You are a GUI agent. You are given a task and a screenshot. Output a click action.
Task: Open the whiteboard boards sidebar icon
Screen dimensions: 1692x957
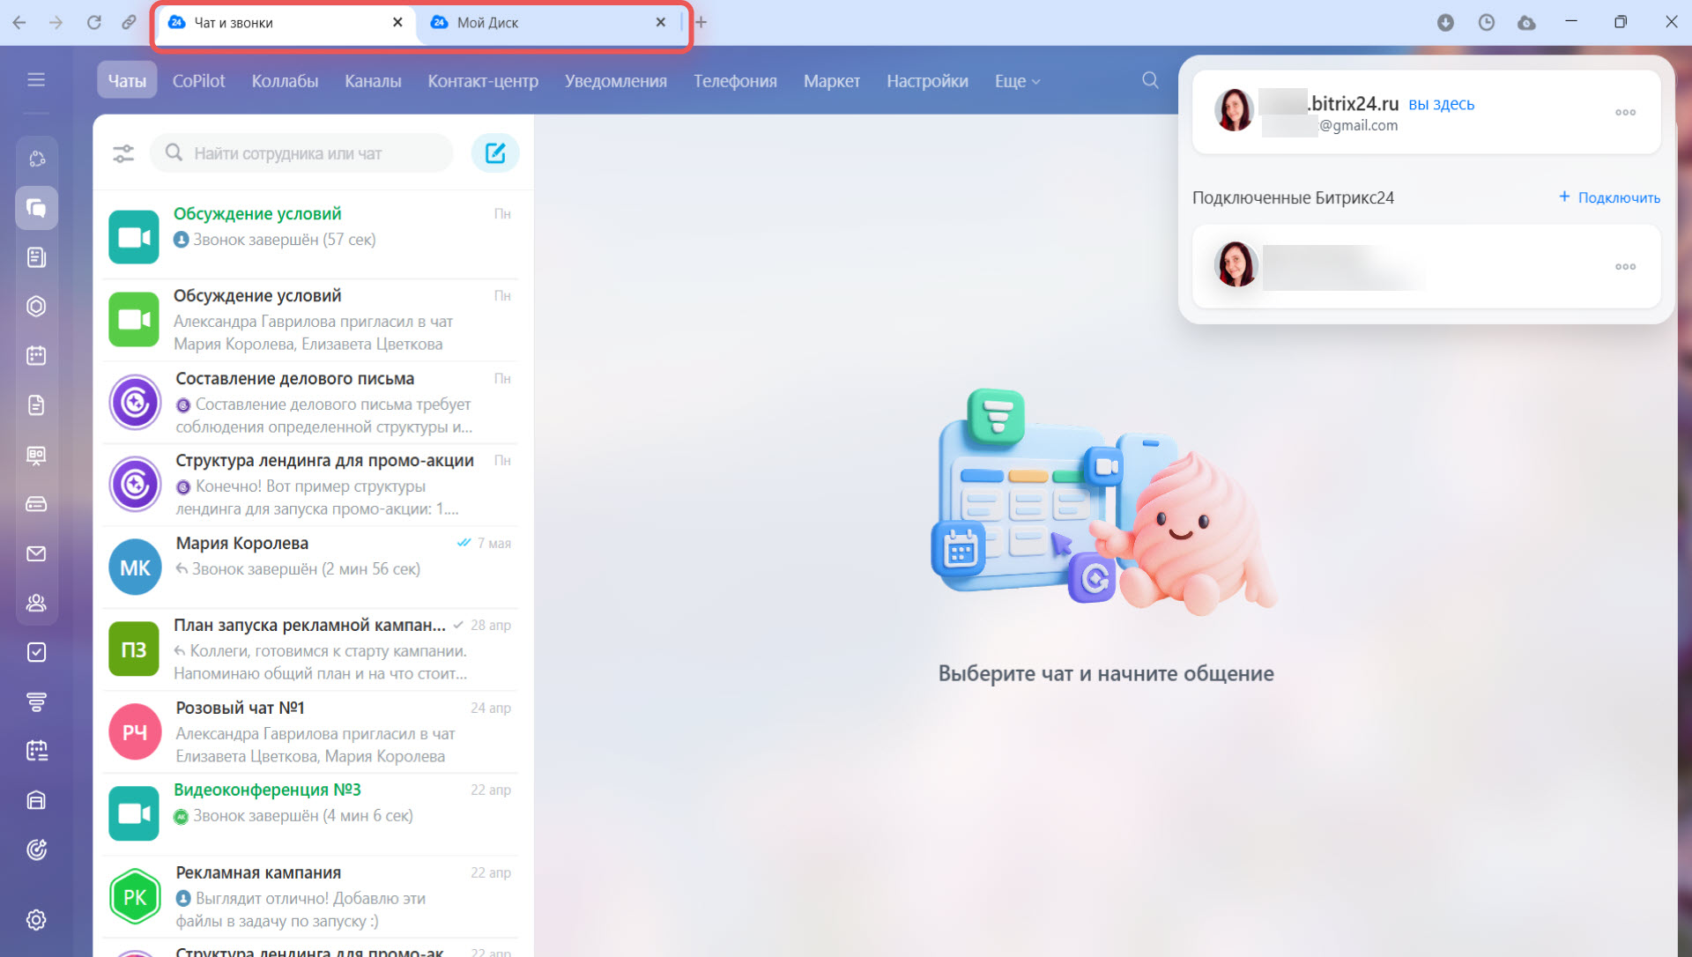pos(36,455)
